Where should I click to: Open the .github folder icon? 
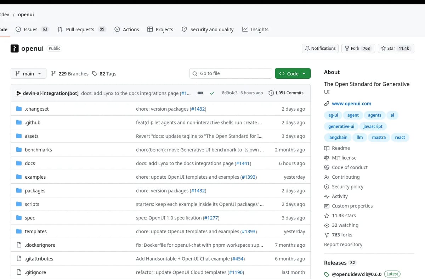pyautogui.click(x=19, y=122)
